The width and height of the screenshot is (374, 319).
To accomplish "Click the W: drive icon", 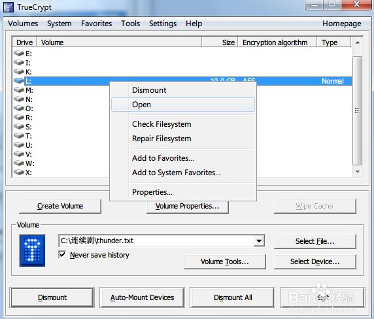I will [x=19, y=163].
